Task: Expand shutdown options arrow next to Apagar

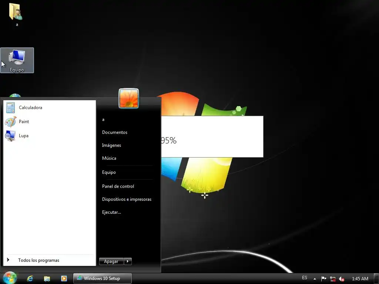Action: point(128,261)
